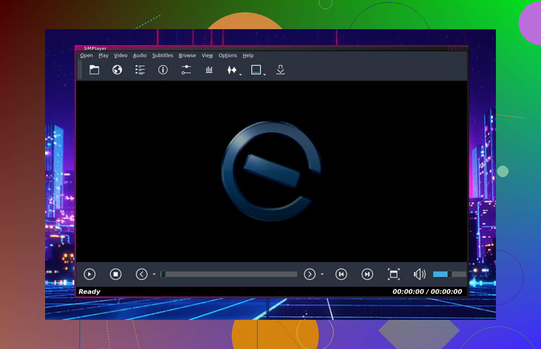This screenshot has width=541, height=349.
Task: Click the download subtitles icon
Action: tap(280, 70)
